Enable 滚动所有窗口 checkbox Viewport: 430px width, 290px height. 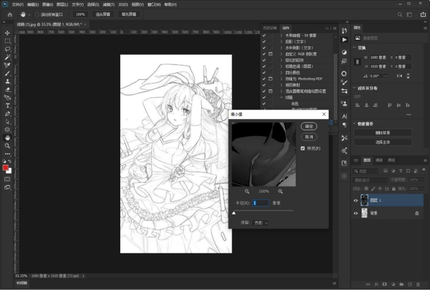point(37,14)
